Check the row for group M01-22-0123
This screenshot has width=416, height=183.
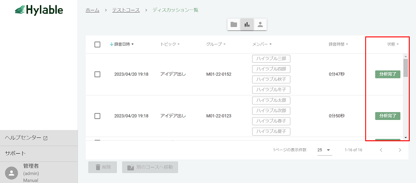[x=97, y=116]
